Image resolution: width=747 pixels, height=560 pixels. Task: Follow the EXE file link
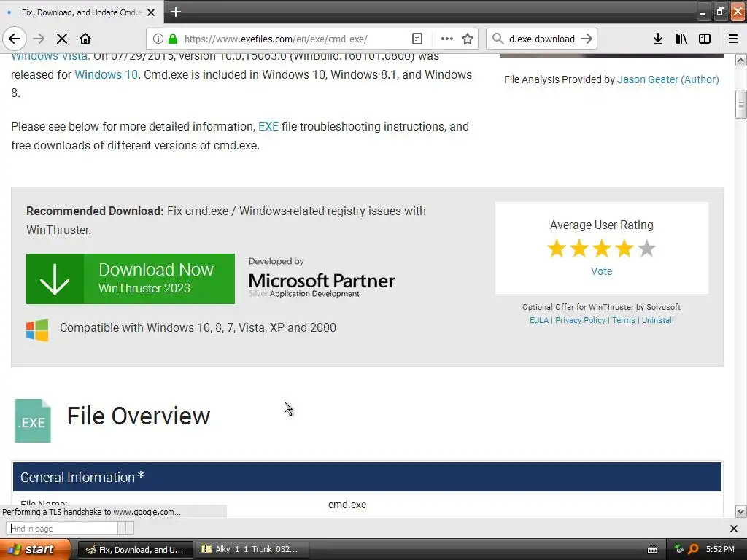coord(268,127)
